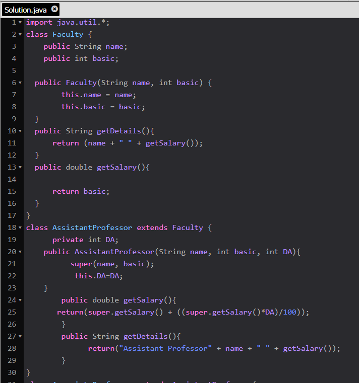The width and height of the screenshot is (359, 383).
Task: Click 'extends' keyword on line 18
Action: (152, 227)
